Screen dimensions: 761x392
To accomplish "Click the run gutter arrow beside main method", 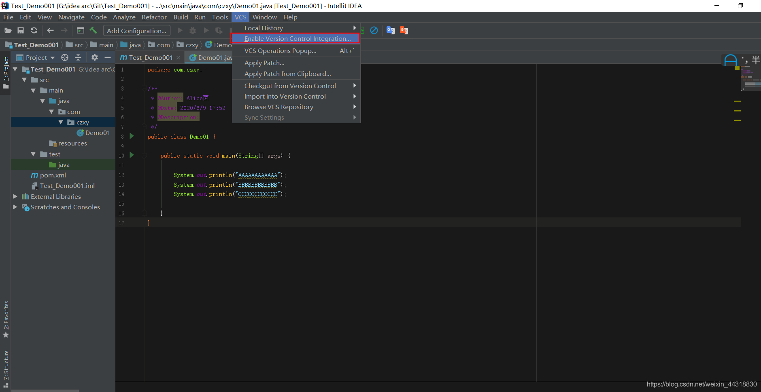I will [x=132, y=155].
